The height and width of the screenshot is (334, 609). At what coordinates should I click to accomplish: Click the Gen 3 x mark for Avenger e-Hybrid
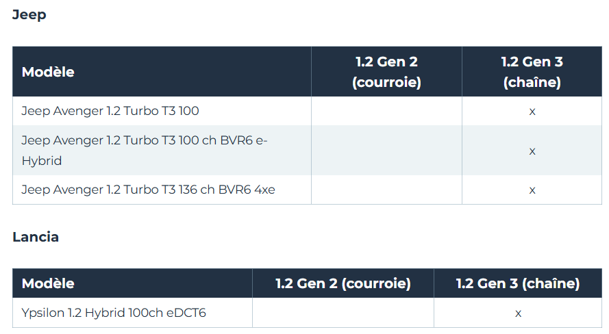[x=532, y=151]
